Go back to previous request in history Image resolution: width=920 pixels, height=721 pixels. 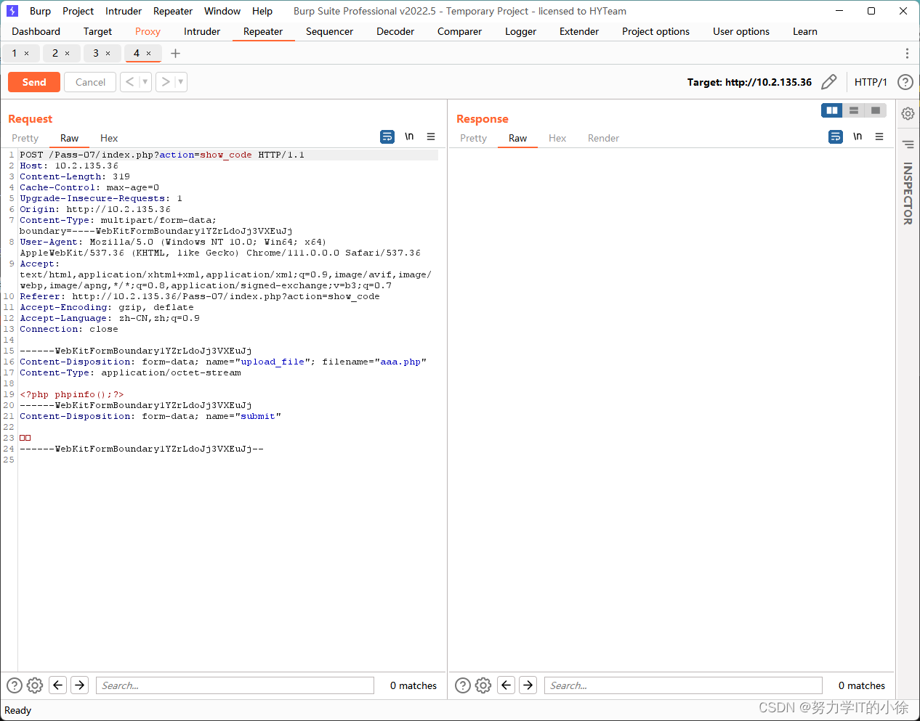(129, 82)
